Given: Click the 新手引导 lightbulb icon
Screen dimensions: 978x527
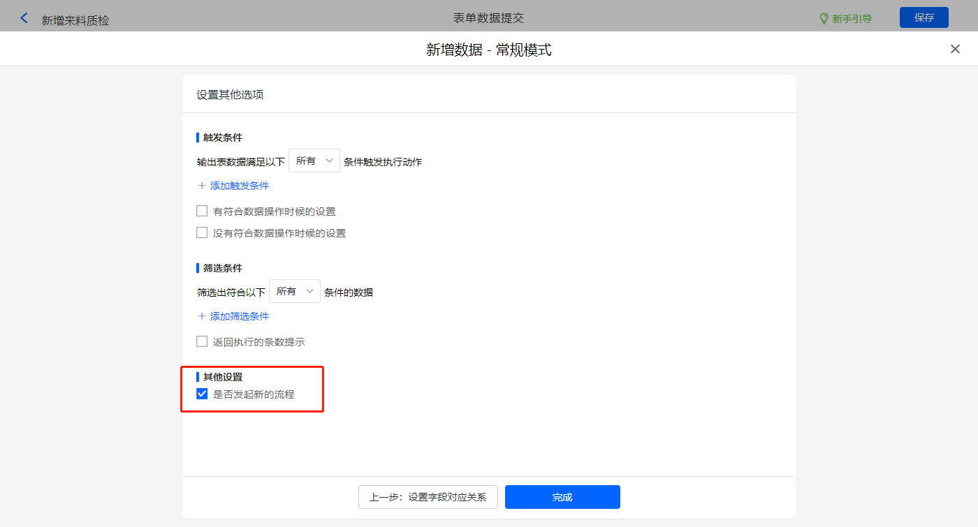Looking at the screenshot, I should 824,18.
